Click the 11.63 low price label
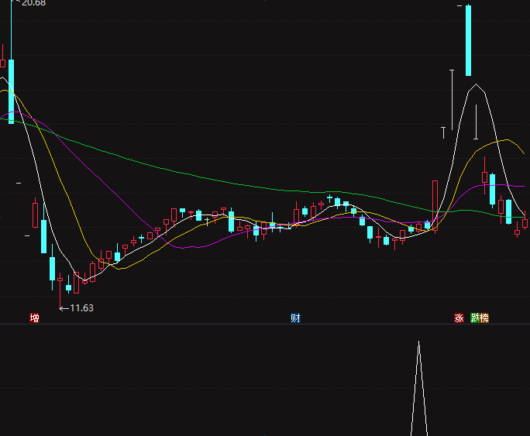This screenshot has width=530, height=436. 82,308
